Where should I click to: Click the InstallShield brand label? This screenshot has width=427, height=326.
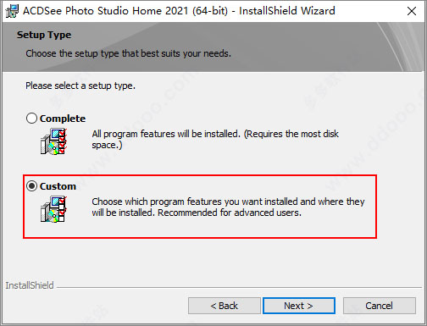[30, 285]
